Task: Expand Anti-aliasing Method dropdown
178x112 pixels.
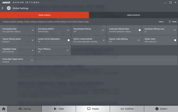Action: 68,30
